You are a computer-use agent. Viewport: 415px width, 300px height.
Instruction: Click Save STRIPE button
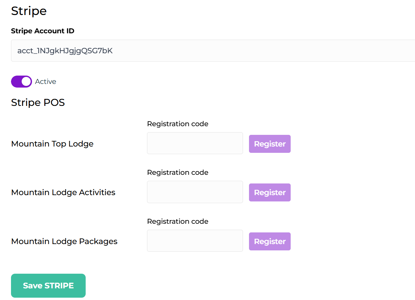coord(48,286)
